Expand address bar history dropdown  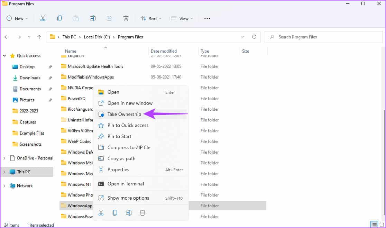243,37
